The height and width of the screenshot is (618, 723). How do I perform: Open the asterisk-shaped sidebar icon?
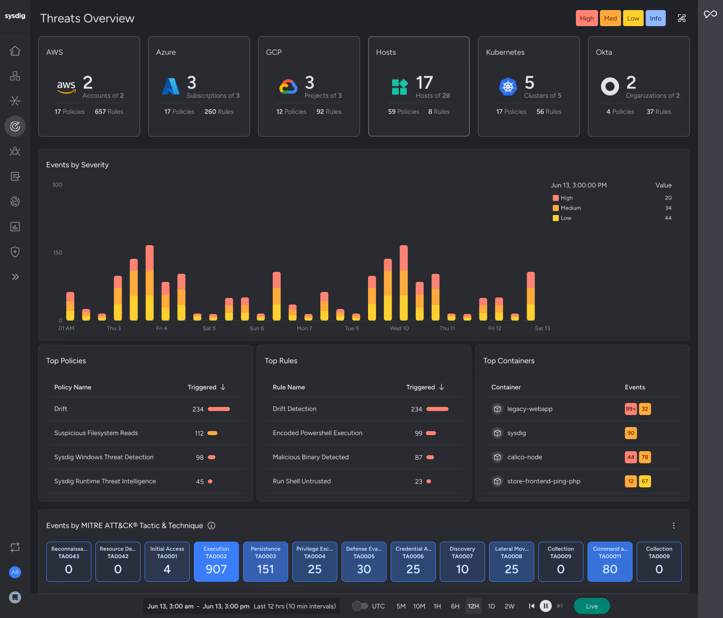[15, 101]
